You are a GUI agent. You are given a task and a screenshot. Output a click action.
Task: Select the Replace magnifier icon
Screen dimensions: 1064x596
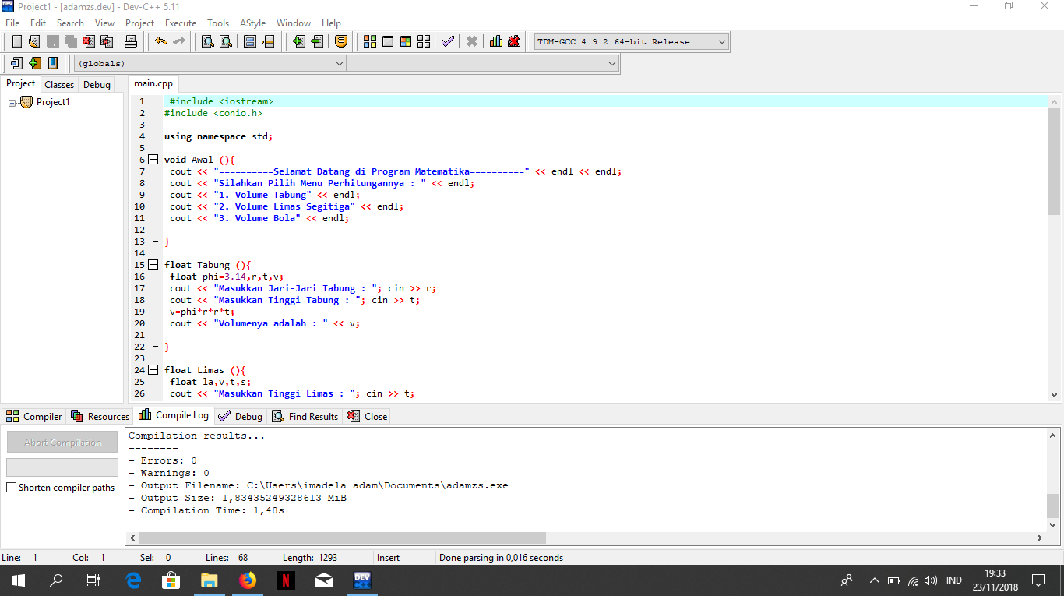[x=225, y=41]
